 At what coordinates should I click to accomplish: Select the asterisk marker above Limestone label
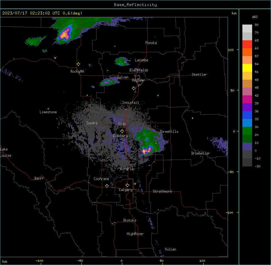[x=48, y=109]
